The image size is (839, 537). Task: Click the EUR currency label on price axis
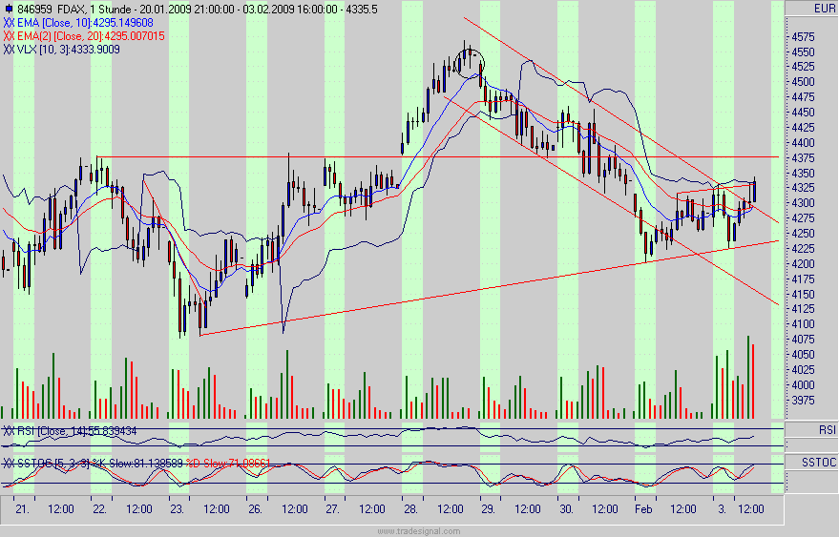(x=825, y=8)
